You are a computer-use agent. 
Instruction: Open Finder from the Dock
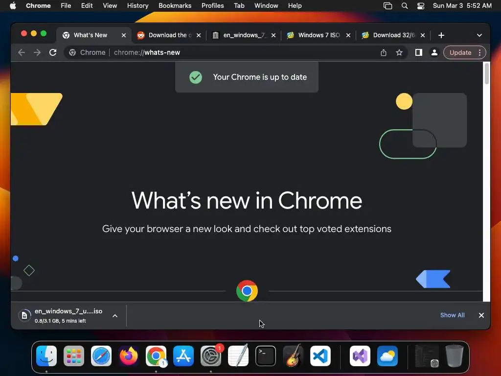click(46, 356)
